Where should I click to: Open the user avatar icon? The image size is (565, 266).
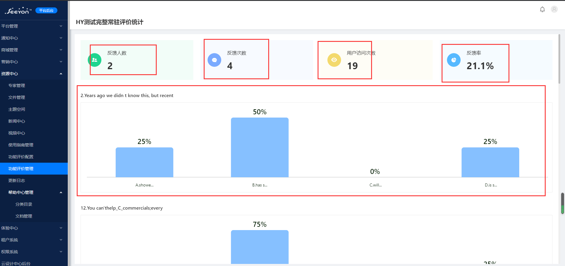pos(554,9)
